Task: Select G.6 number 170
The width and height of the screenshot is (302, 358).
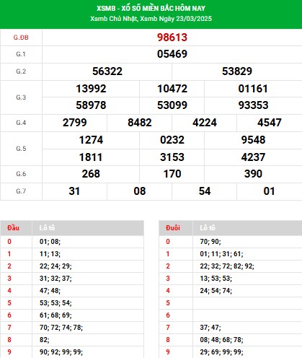Action: click(172, 174)
